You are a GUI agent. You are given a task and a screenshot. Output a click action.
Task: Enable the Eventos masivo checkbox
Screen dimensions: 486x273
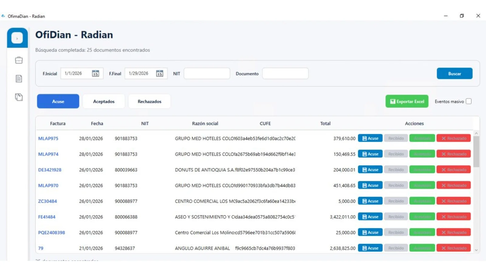tap(469, 101)
